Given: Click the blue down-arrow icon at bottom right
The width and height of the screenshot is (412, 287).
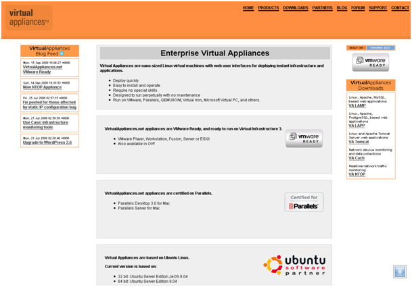Looking at the screenshot, I should point(400,271).
